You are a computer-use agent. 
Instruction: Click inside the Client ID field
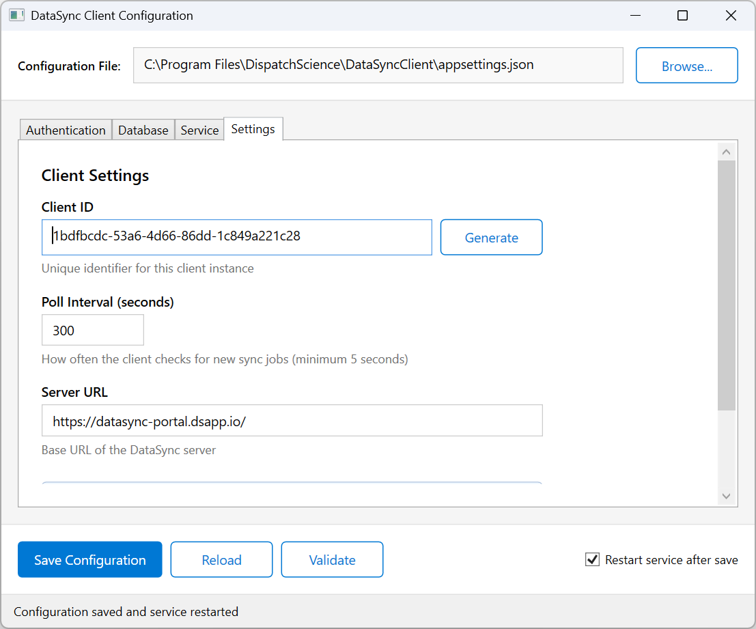[236, 237]
